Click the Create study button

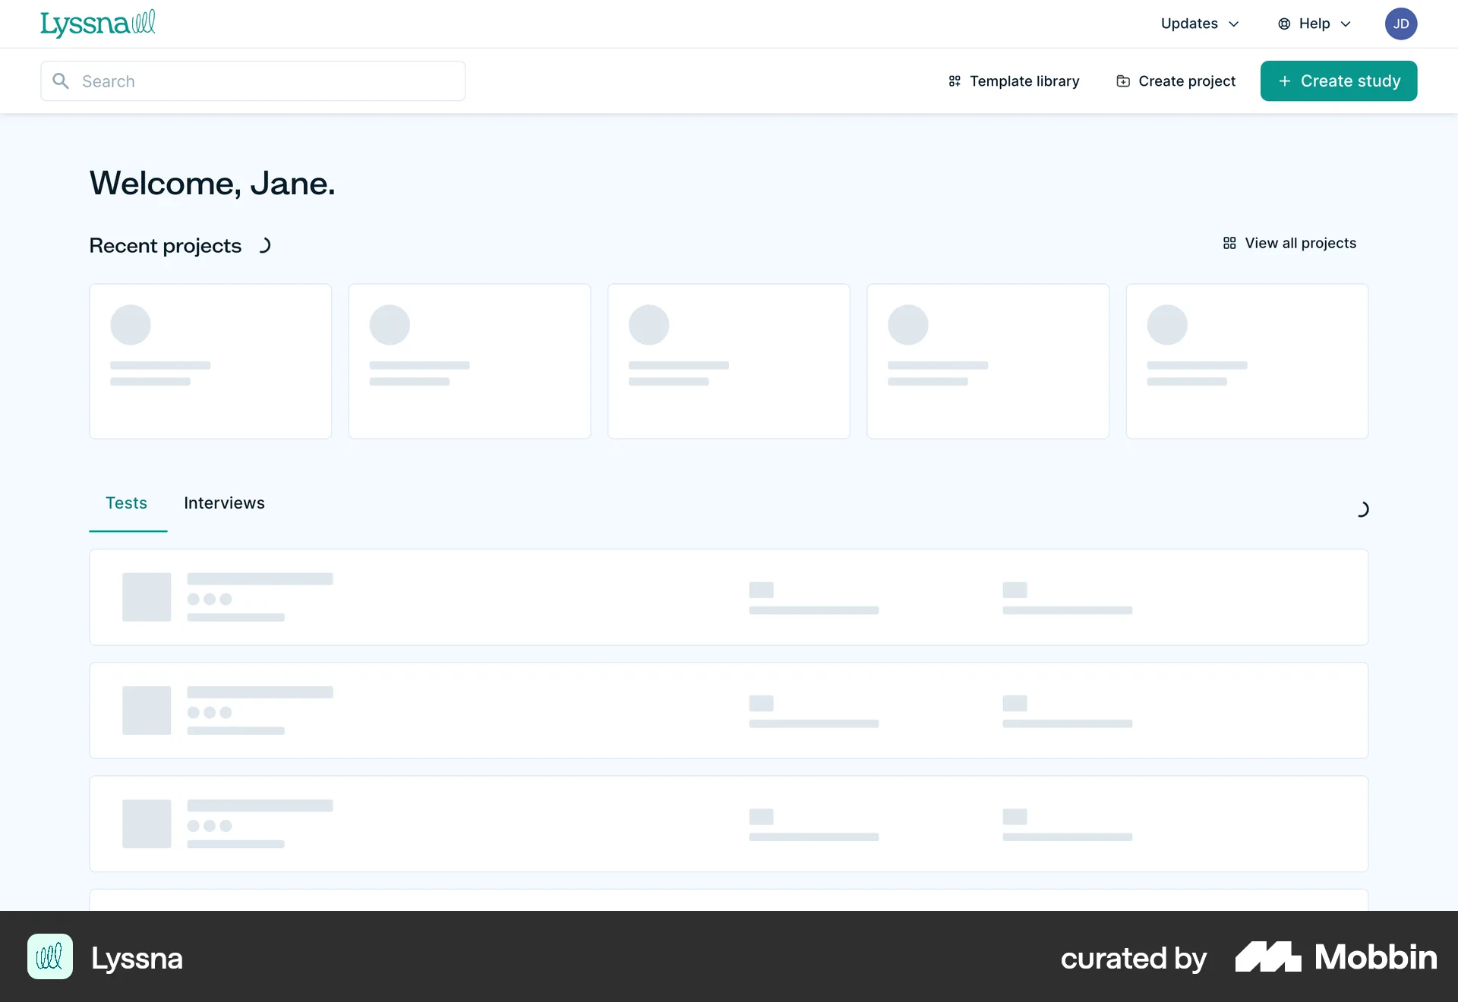pyautogui.click(x=1338, y=80)
